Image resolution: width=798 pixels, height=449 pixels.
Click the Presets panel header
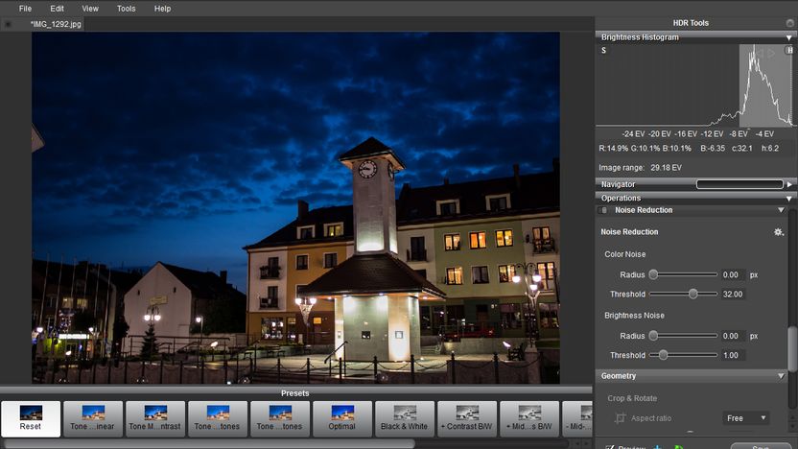295,393
